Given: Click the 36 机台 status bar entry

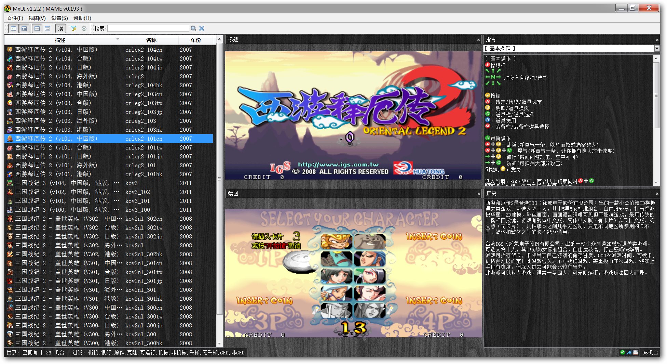Looking at the screenshot, I should point(55,353).
